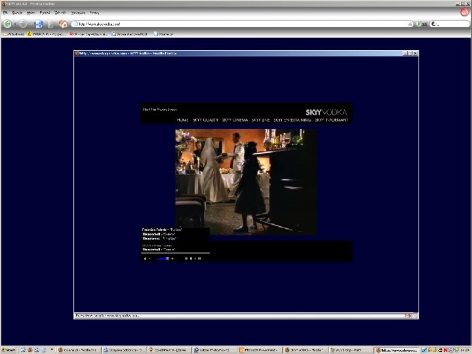This screenshot has height=354, width=472.
Task: Open the Edycja menu
Action: tap(17, 12)
